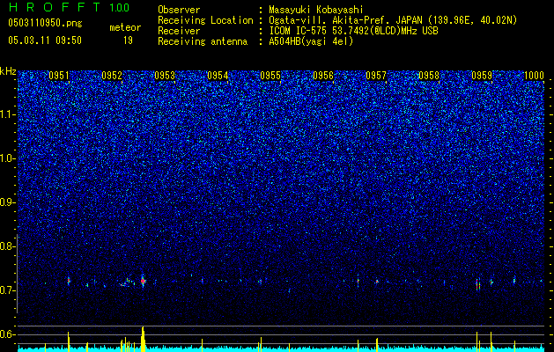Click the antenna A504HB(yagi 4el) text

click(x=311, y=41)
